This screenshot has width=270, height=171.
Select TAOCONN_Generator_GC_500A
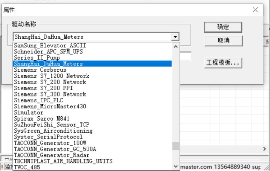[x=93, y=149]
